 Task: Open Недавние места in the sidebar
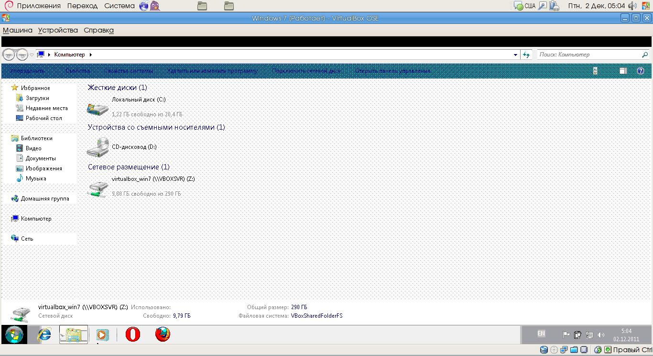[x=47, y=108]
